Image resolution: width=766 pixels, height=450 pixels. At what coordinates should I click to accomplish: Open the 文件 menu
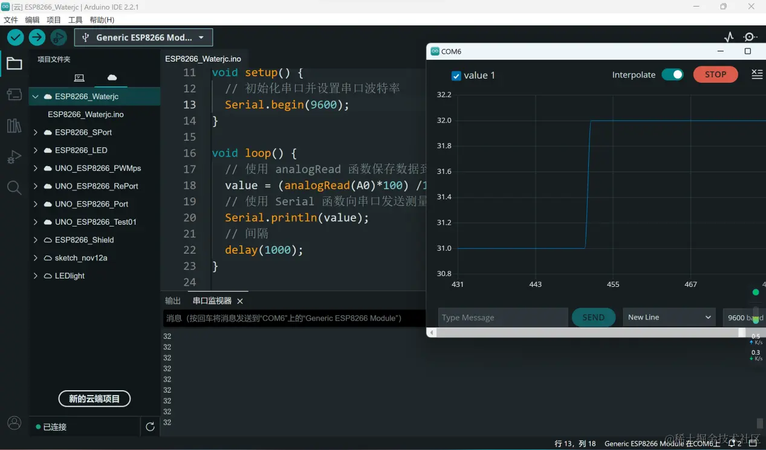click(x=11, y=20)
